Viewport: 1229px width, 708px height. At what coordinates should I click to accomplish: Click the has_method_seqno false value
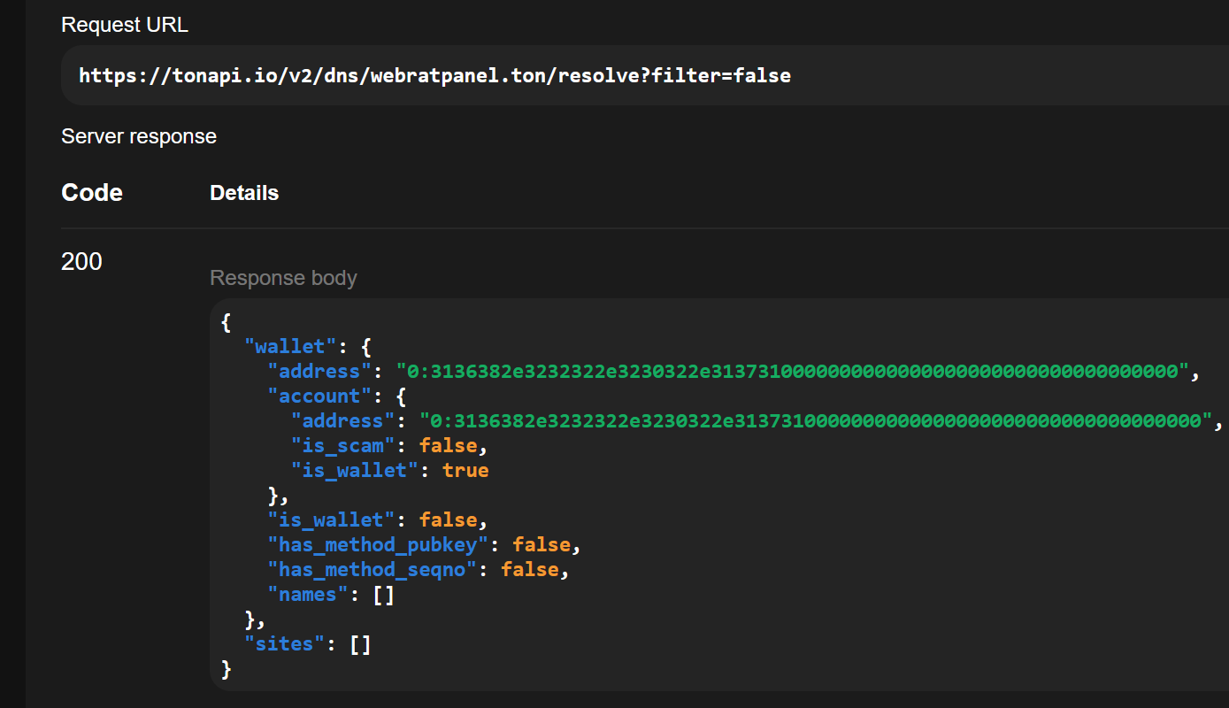coord(530,569)
